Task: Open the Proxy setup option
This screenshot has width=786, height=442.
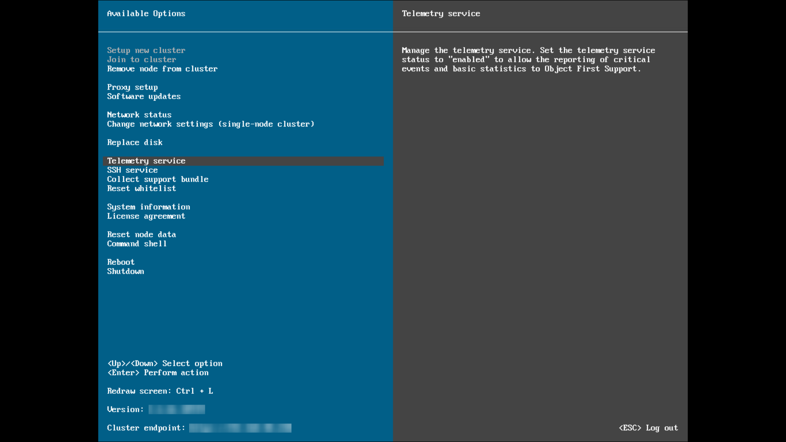Action: tap(133, 87)
